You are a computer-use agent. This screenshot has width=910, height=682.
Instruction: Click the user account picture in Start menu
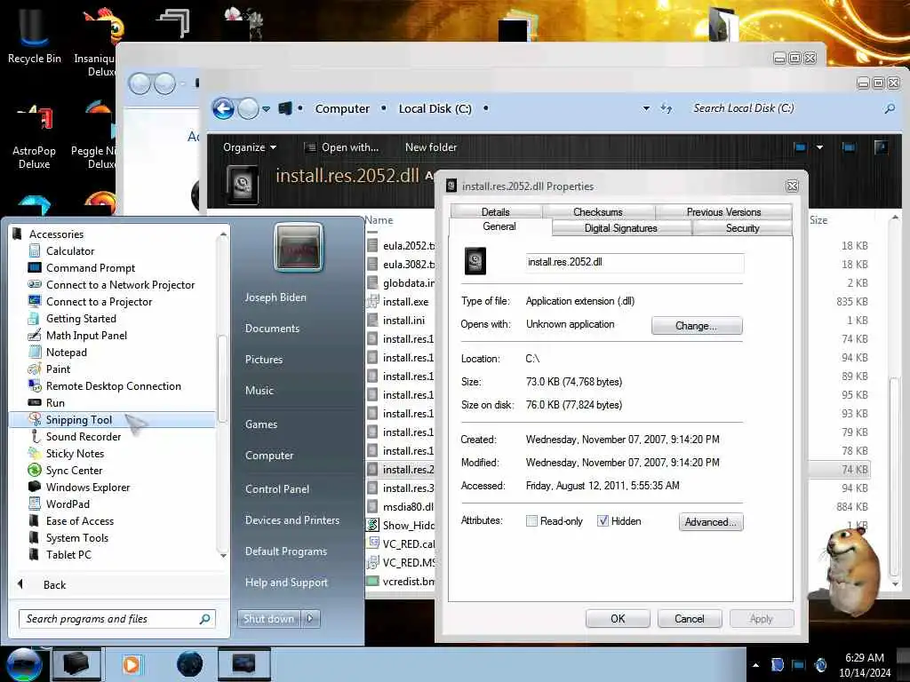coord(299,247)
